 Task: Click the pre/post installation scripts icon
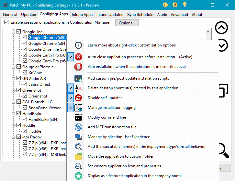coord(78,78)
